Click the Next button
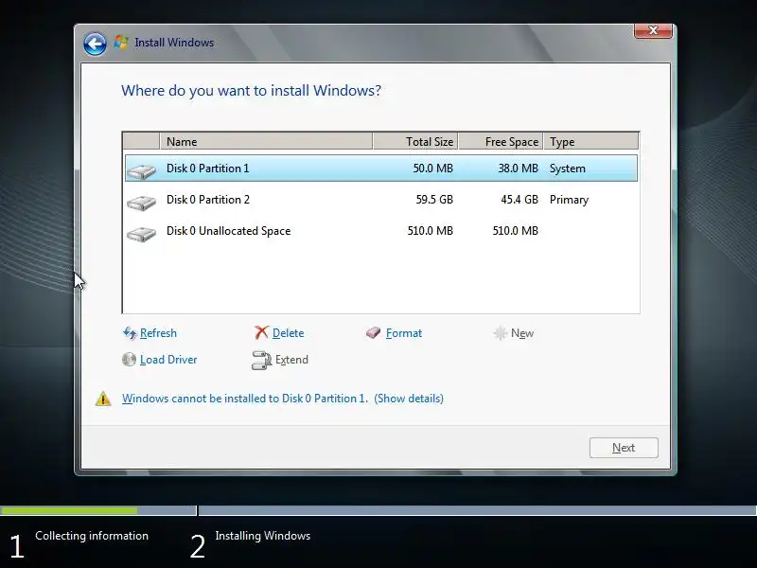Viewport: 757px width, 568px height. (x=624, y=448)
